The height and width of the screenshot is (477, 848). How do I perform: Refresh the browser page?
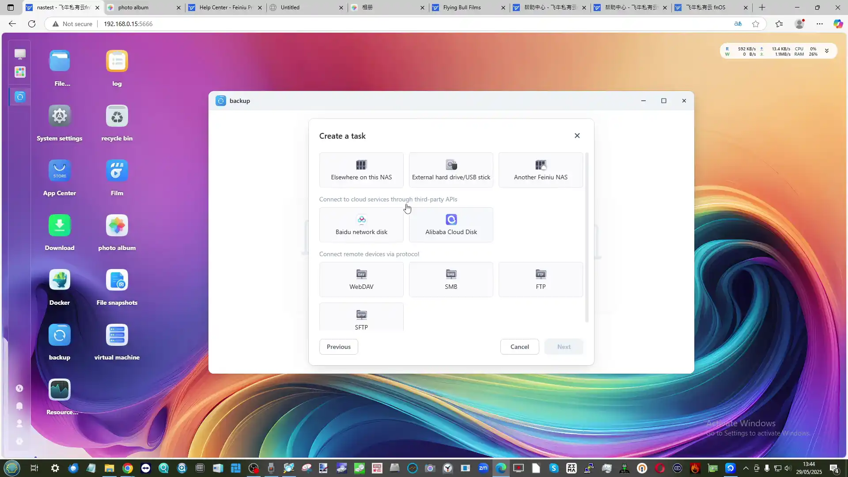32,24
